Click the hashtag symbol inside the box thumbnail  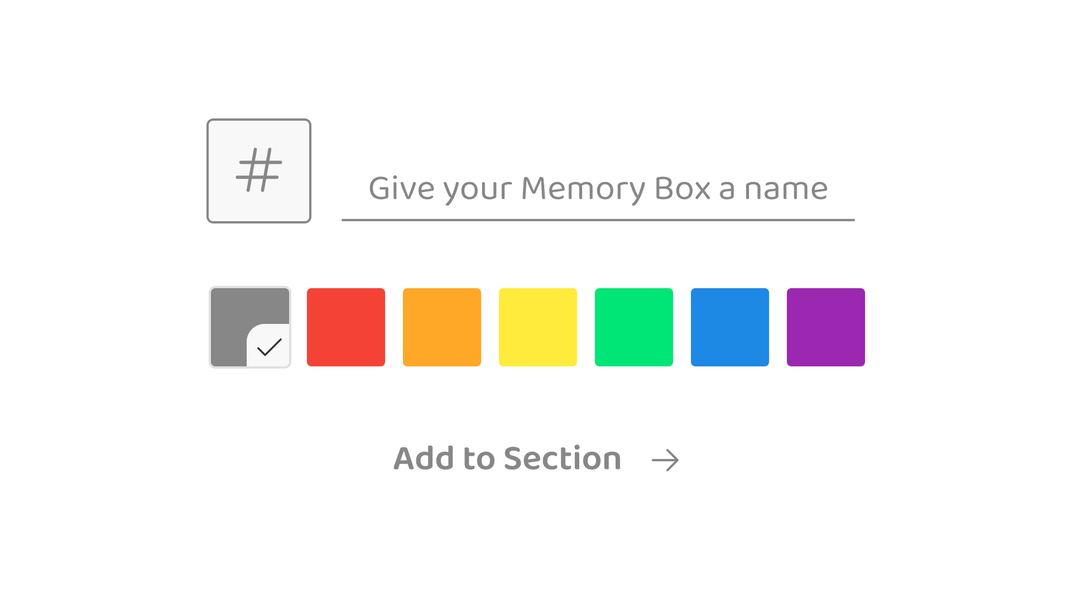259,170
